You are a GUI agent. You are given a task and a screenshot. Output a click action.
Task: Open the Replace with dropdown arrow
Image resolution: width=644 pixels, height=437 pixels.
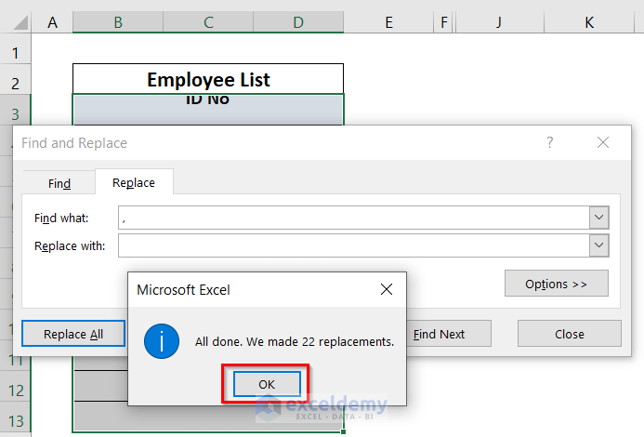(599, 245)
